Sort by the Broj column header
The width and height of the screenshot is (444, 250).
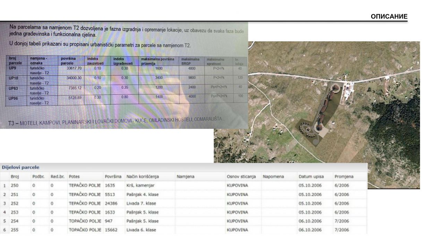pyautogui.click(x=15, y=177)
